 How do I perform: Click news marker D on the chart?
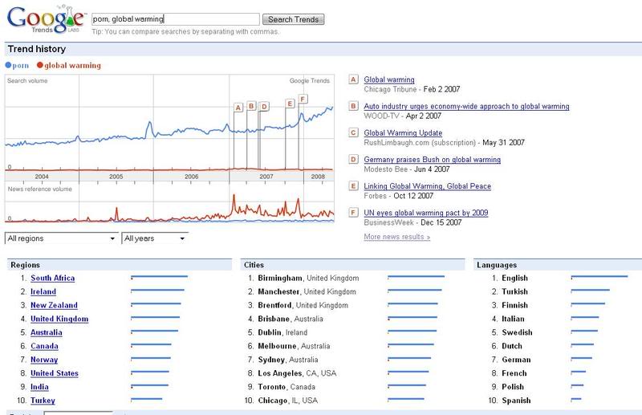click(x=265, y=107)
